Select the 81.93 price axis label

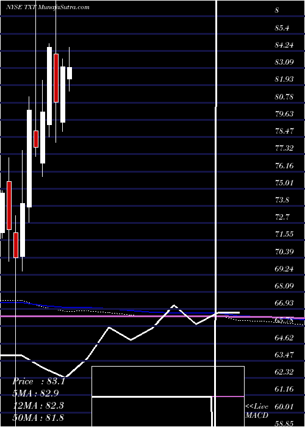284,79
